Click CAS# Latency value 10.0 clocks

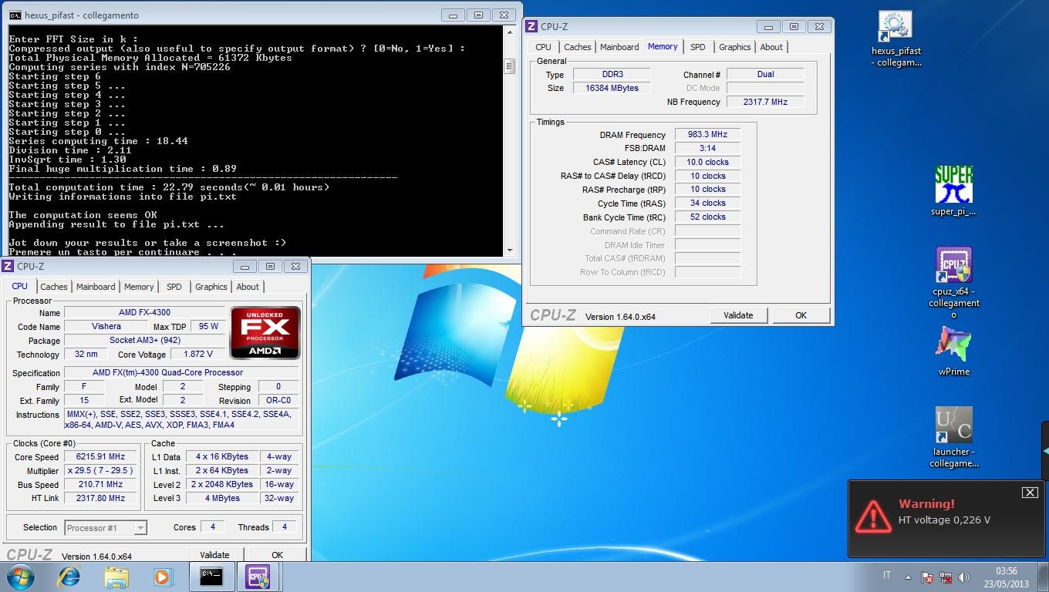[707, 162]
